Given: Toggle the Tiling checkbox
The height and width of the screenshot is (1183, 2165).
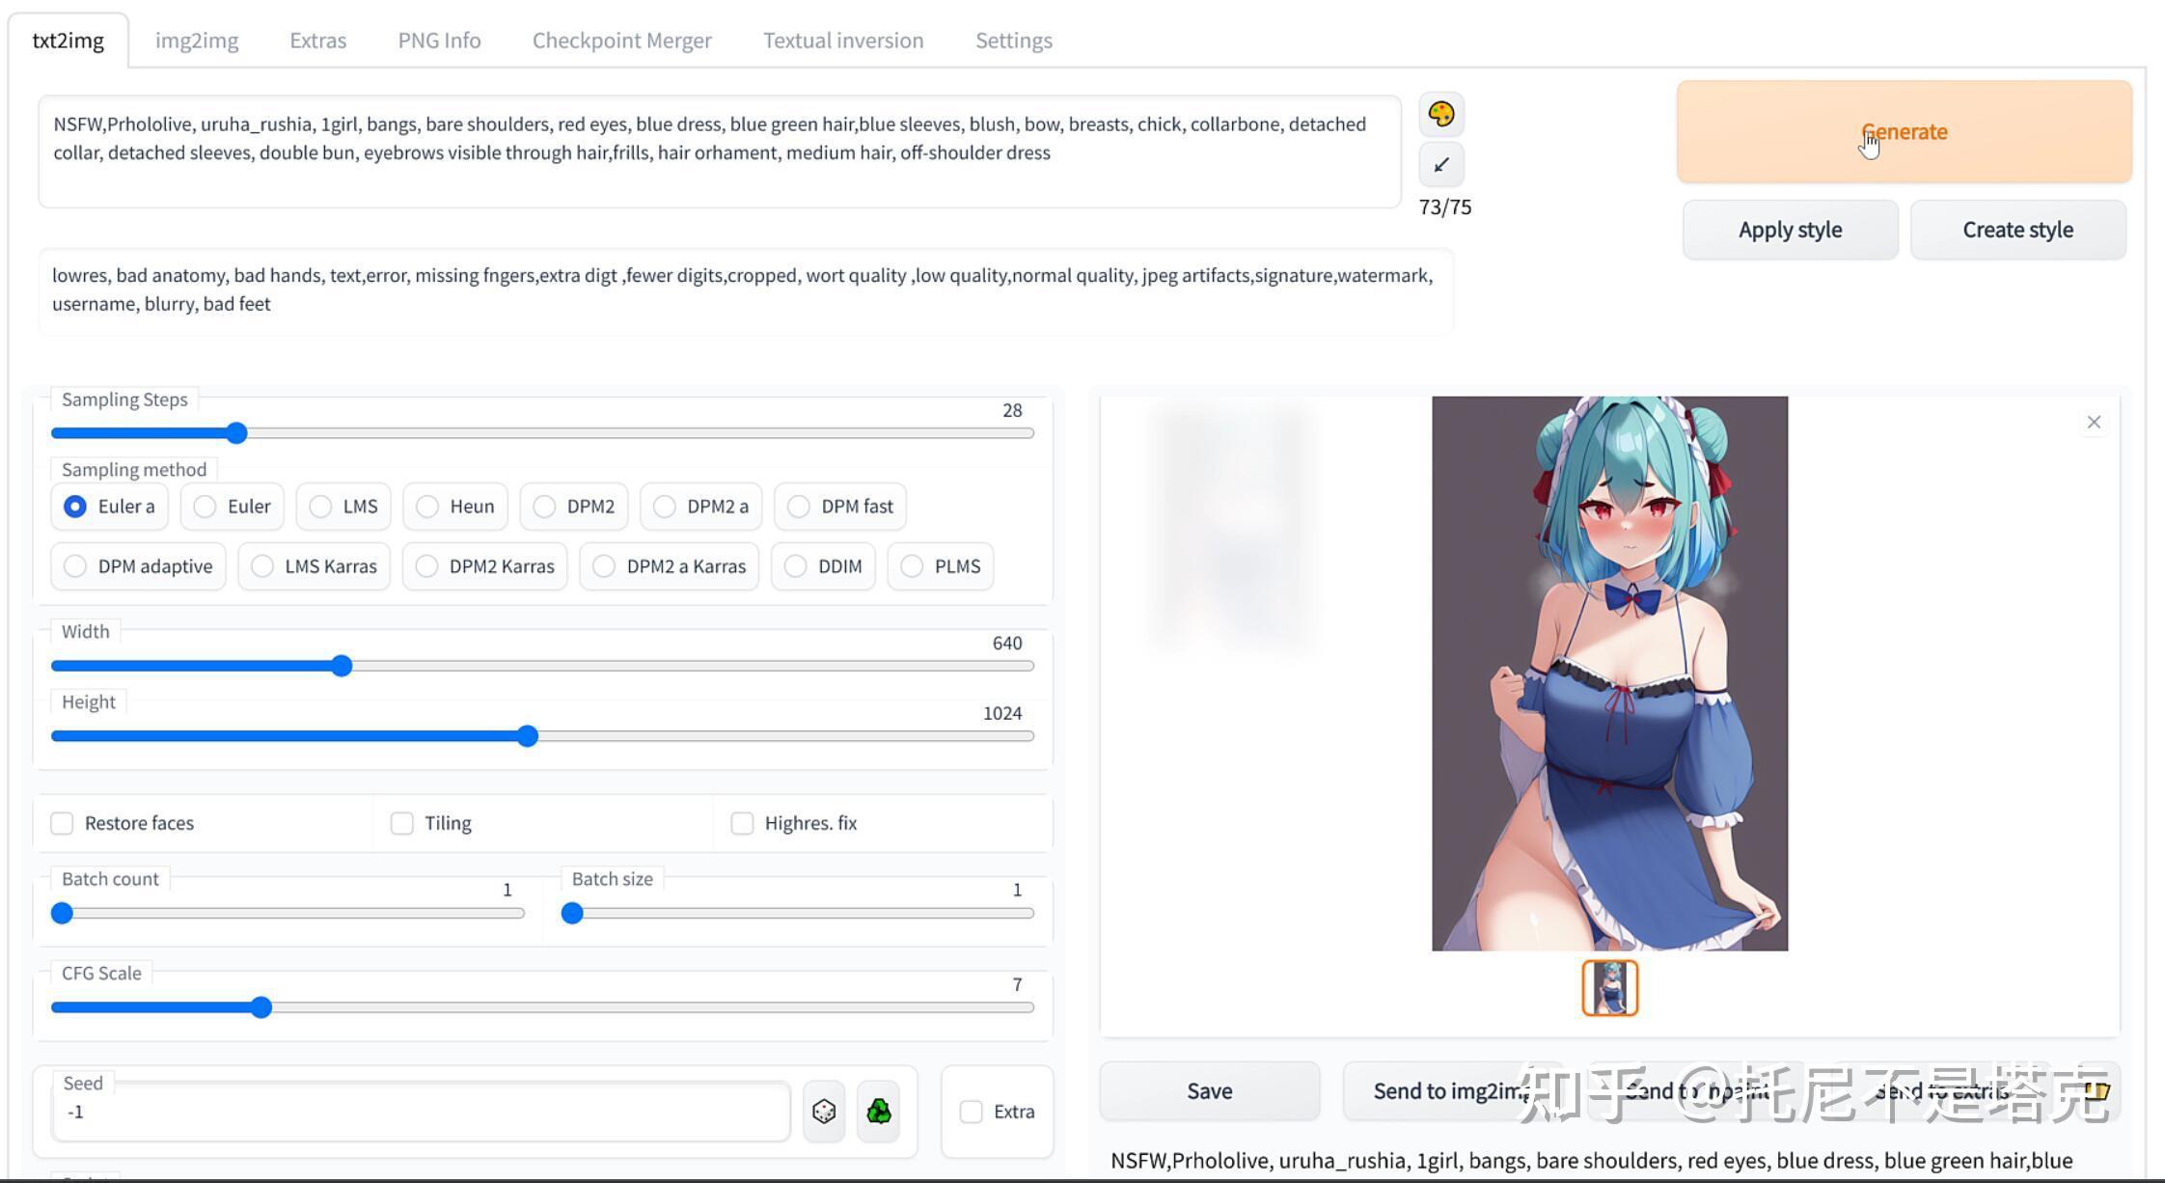Looking at the screenshot, I should coord(402,823).
